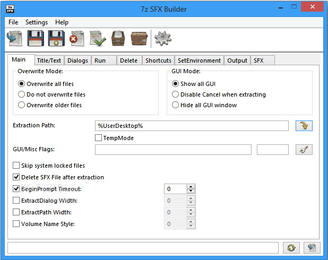The height and width of the screenshot is (260, 328).
Task: Click the small GUI/Misc Flags value field
Action: 273,150
